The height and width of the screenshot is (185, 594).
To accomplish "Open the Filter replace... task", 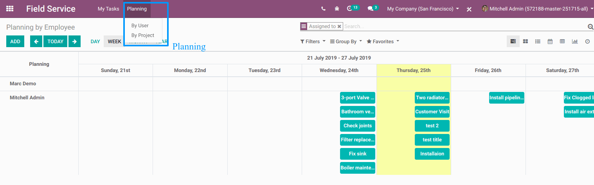I will [358, 140].
